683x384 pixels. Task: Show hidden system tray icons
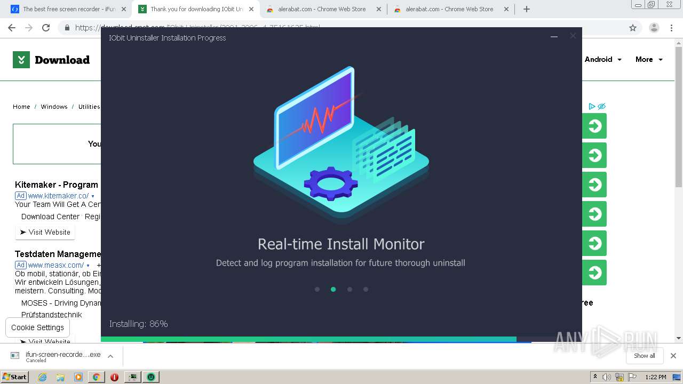coord(595,377)
